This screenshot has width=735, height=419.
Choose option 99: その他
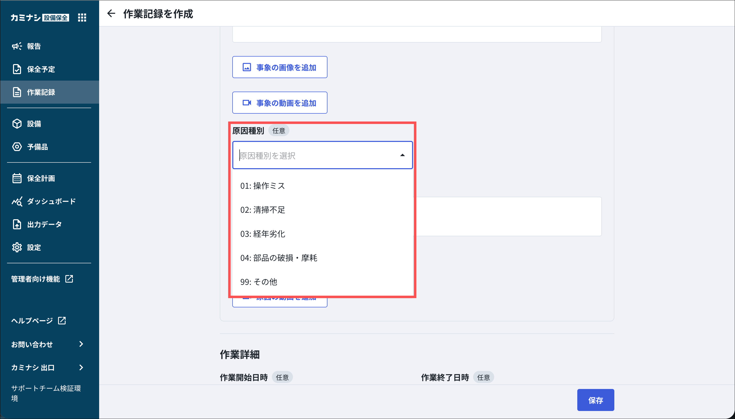pyautogui.click(x=258, y=282)
